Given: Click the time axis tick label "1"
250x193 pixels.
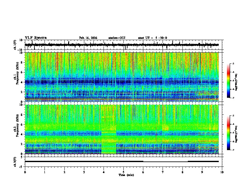Looking at the screenshot, I should pos(45,172).
